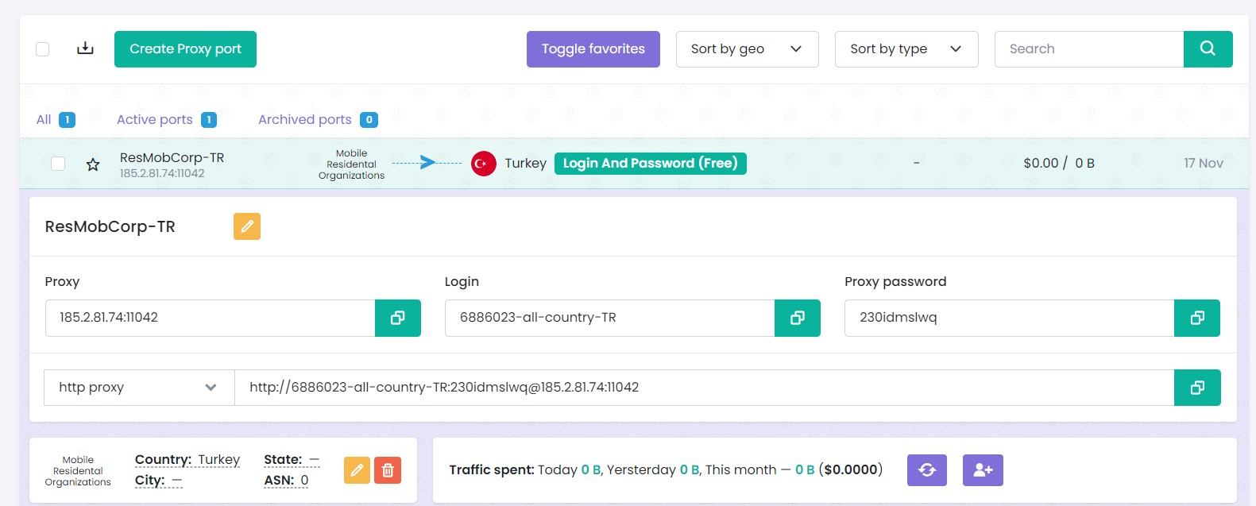Copy the Login value
This screenshot has height=506, width=1256.
tap(798, 318)
